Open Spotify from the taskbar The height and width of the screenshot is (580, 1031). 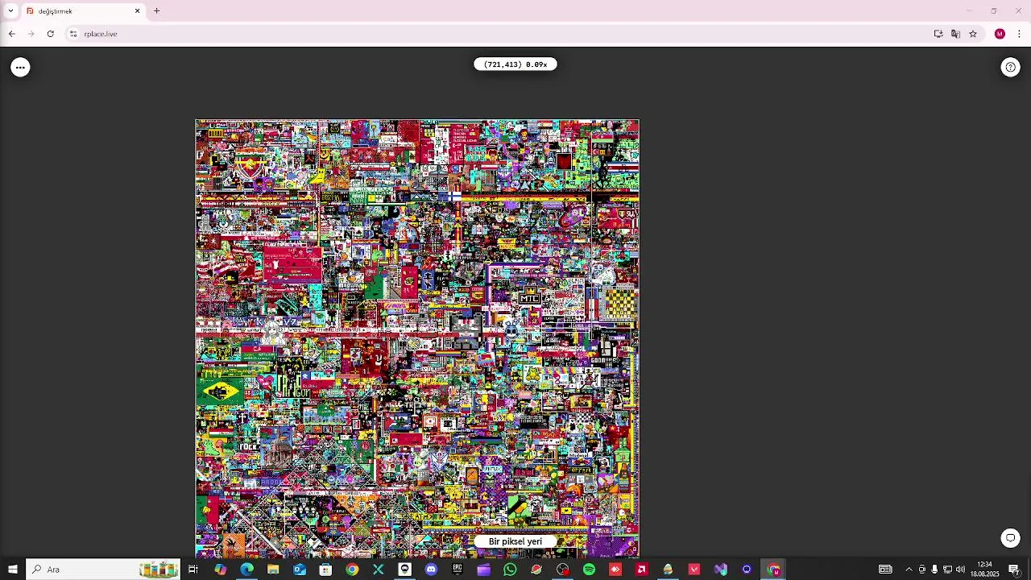tap(589, 570)
